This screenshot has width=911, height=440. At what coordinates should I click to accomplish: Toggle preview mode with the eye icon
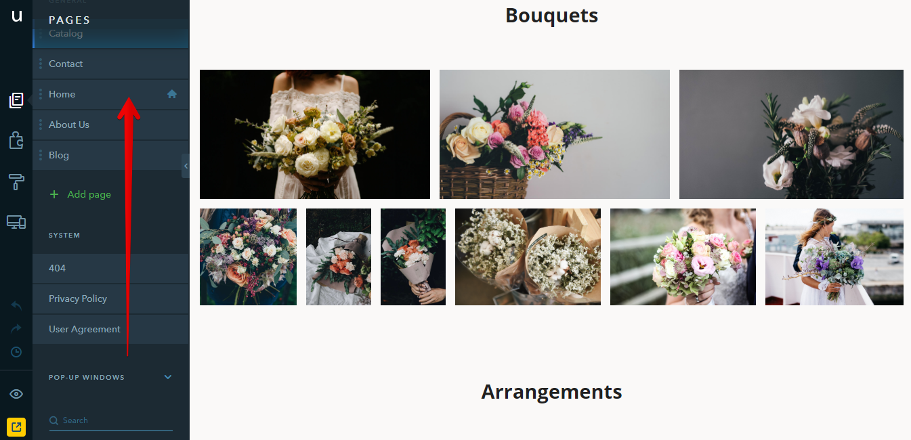click(16, 394)
